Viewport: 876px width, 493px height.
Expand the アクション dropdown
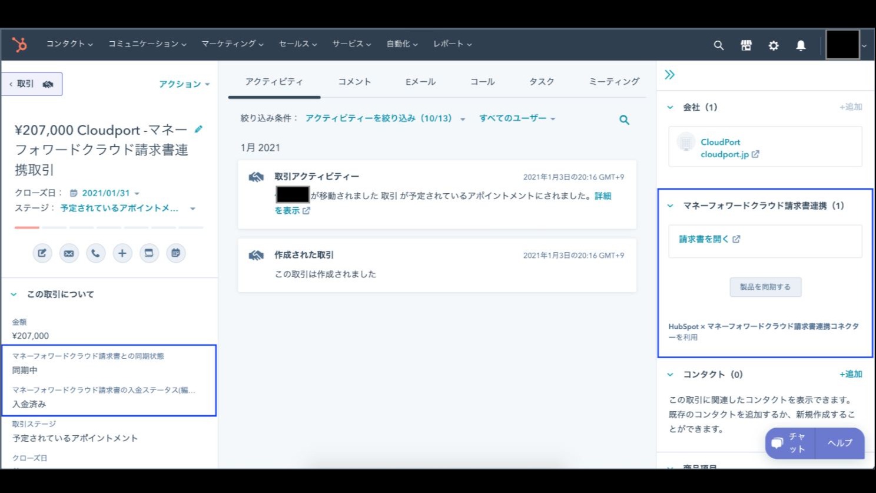[183, 84]
